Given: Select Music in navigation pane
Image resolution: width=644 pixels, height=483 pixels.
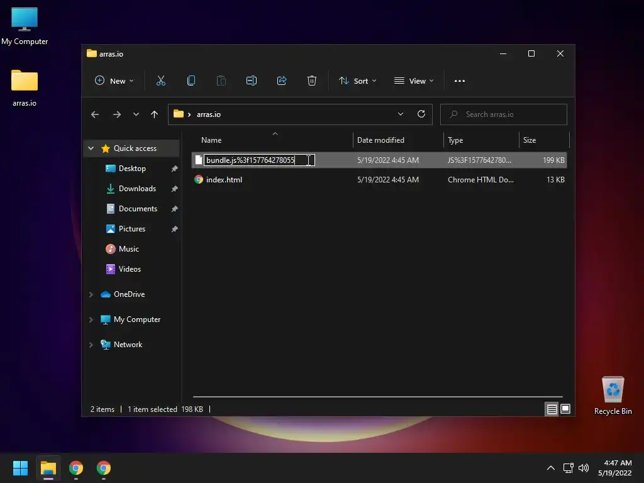Looking at the screenshot, I should (128, 249).
